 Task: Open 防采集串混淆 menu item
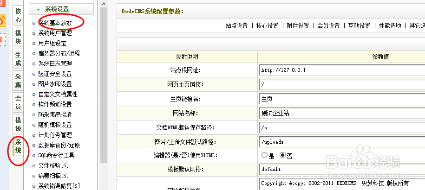click(55, 114)
